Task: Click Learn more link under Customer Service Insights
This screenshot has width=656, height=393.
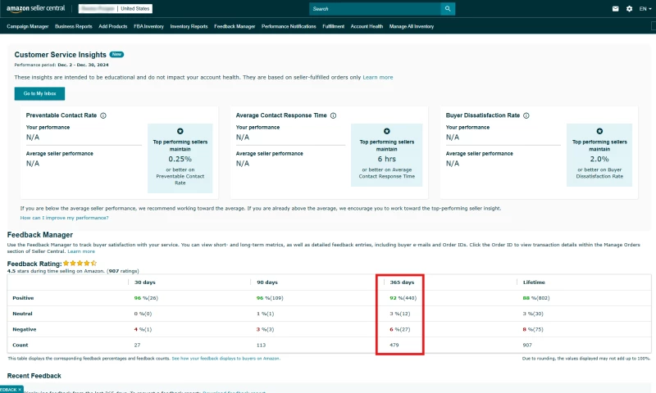Action: pyautogui.click(x=378, y=77)
